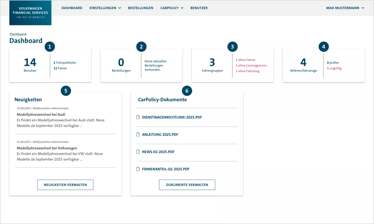Click the file icon next to FIRMENANTEIL-Q1-2025.PDF
Viewport: 374px width, 224px height.
(137, 169)
